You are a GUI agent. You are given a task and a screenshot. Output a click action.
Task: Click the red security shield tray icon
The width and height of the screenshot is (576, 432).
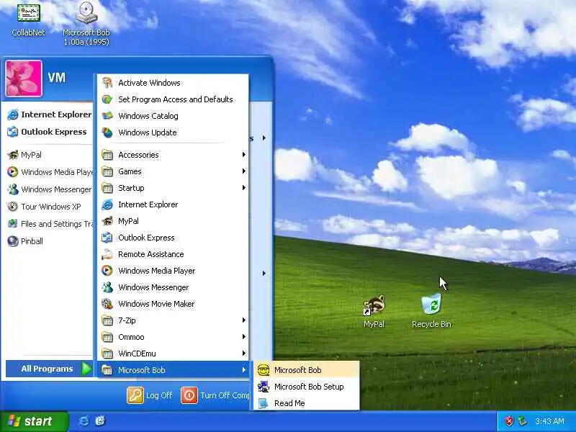(x=509, y=421)
